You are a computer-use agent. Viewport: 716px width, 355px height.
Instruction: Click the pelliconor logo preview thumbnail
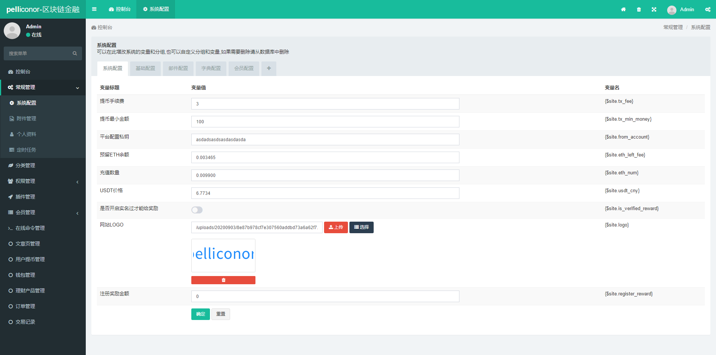223,256
